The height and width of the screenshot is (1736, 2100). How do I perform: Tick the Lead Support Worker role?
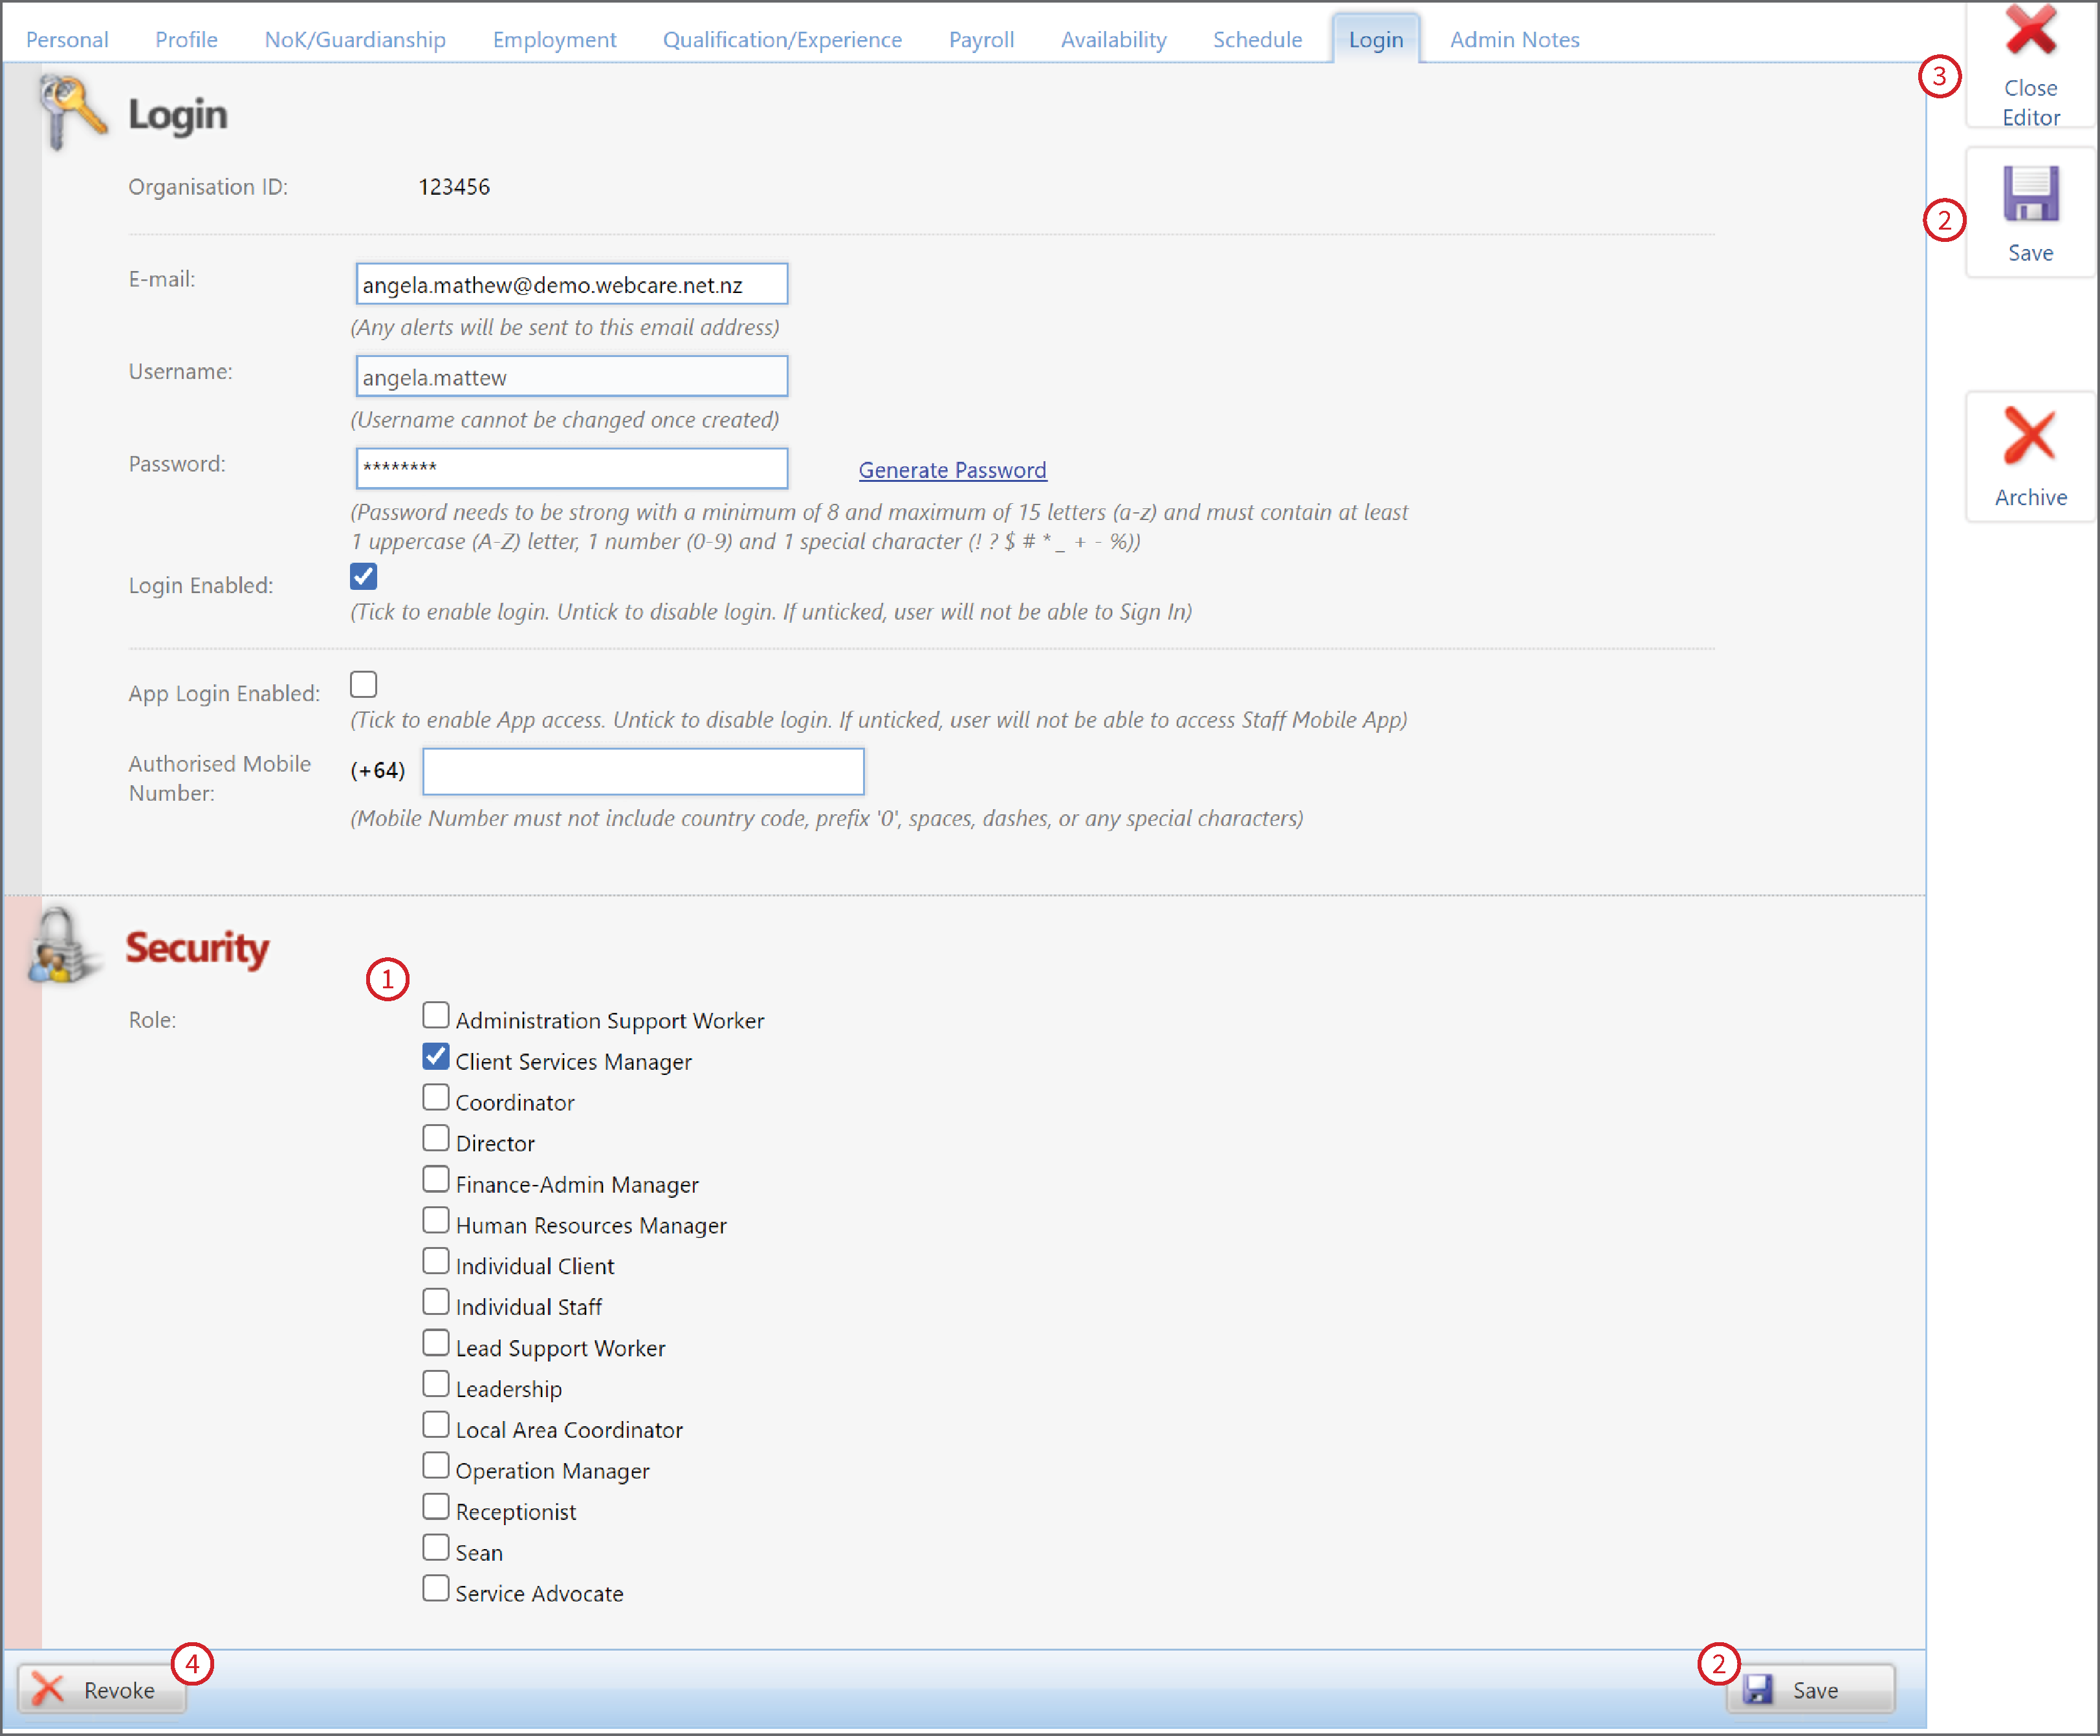435,1344
